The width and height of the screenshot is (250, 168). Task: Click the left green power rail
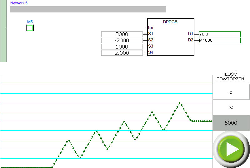pyautogui.click(x=3, y=31)
